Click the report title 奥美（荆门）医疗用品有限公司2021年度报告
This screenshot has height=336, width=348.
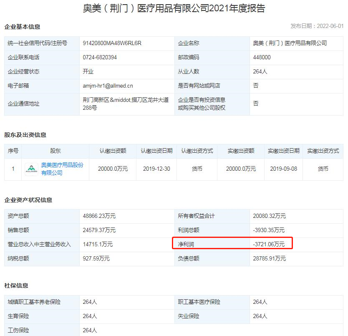click(x=174, y=8)
